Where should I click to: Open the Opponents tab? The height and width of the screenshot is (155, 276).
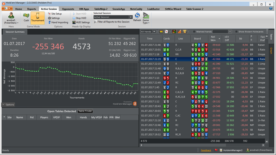[68, 9]
